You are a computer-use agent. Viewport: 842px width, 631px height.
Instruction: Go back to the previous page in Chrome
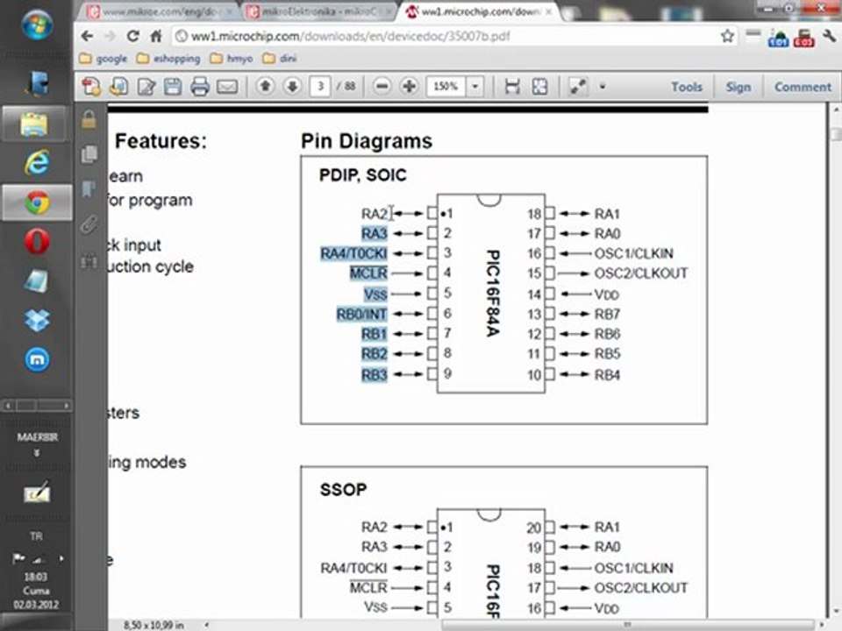[87, 37]
